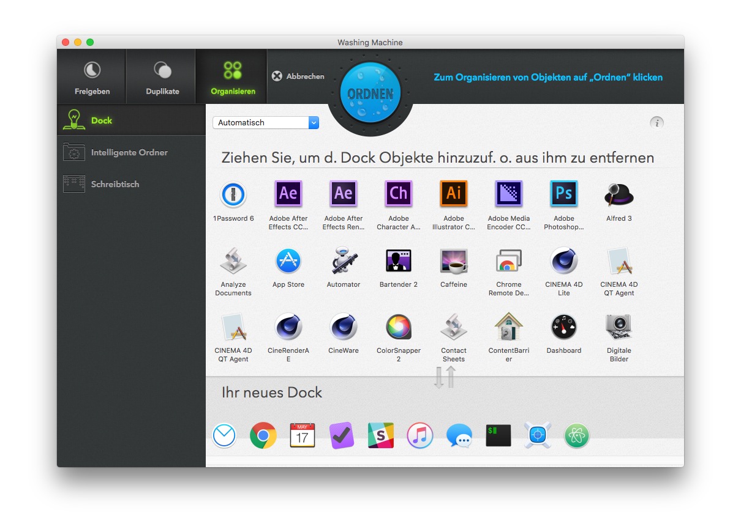Click the info button

(656, 123)
